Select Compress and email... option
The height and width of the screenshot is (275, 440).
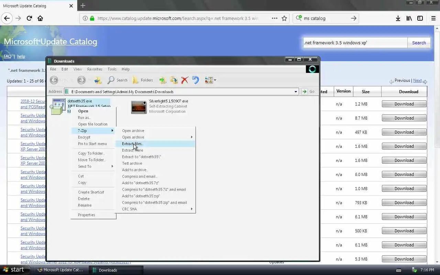click(155, 176)
